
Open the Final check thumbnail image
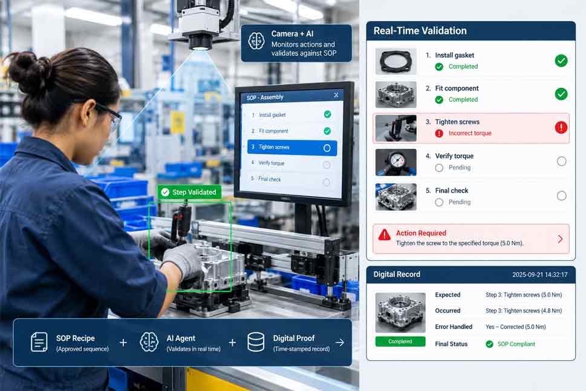(396, 197)
